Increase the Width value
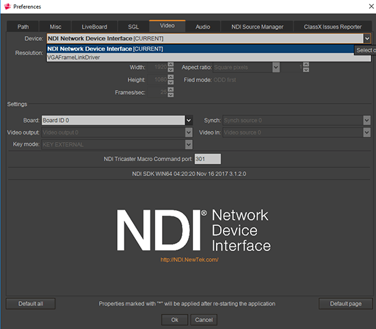376x329 pixels. [x=170, y=65]
